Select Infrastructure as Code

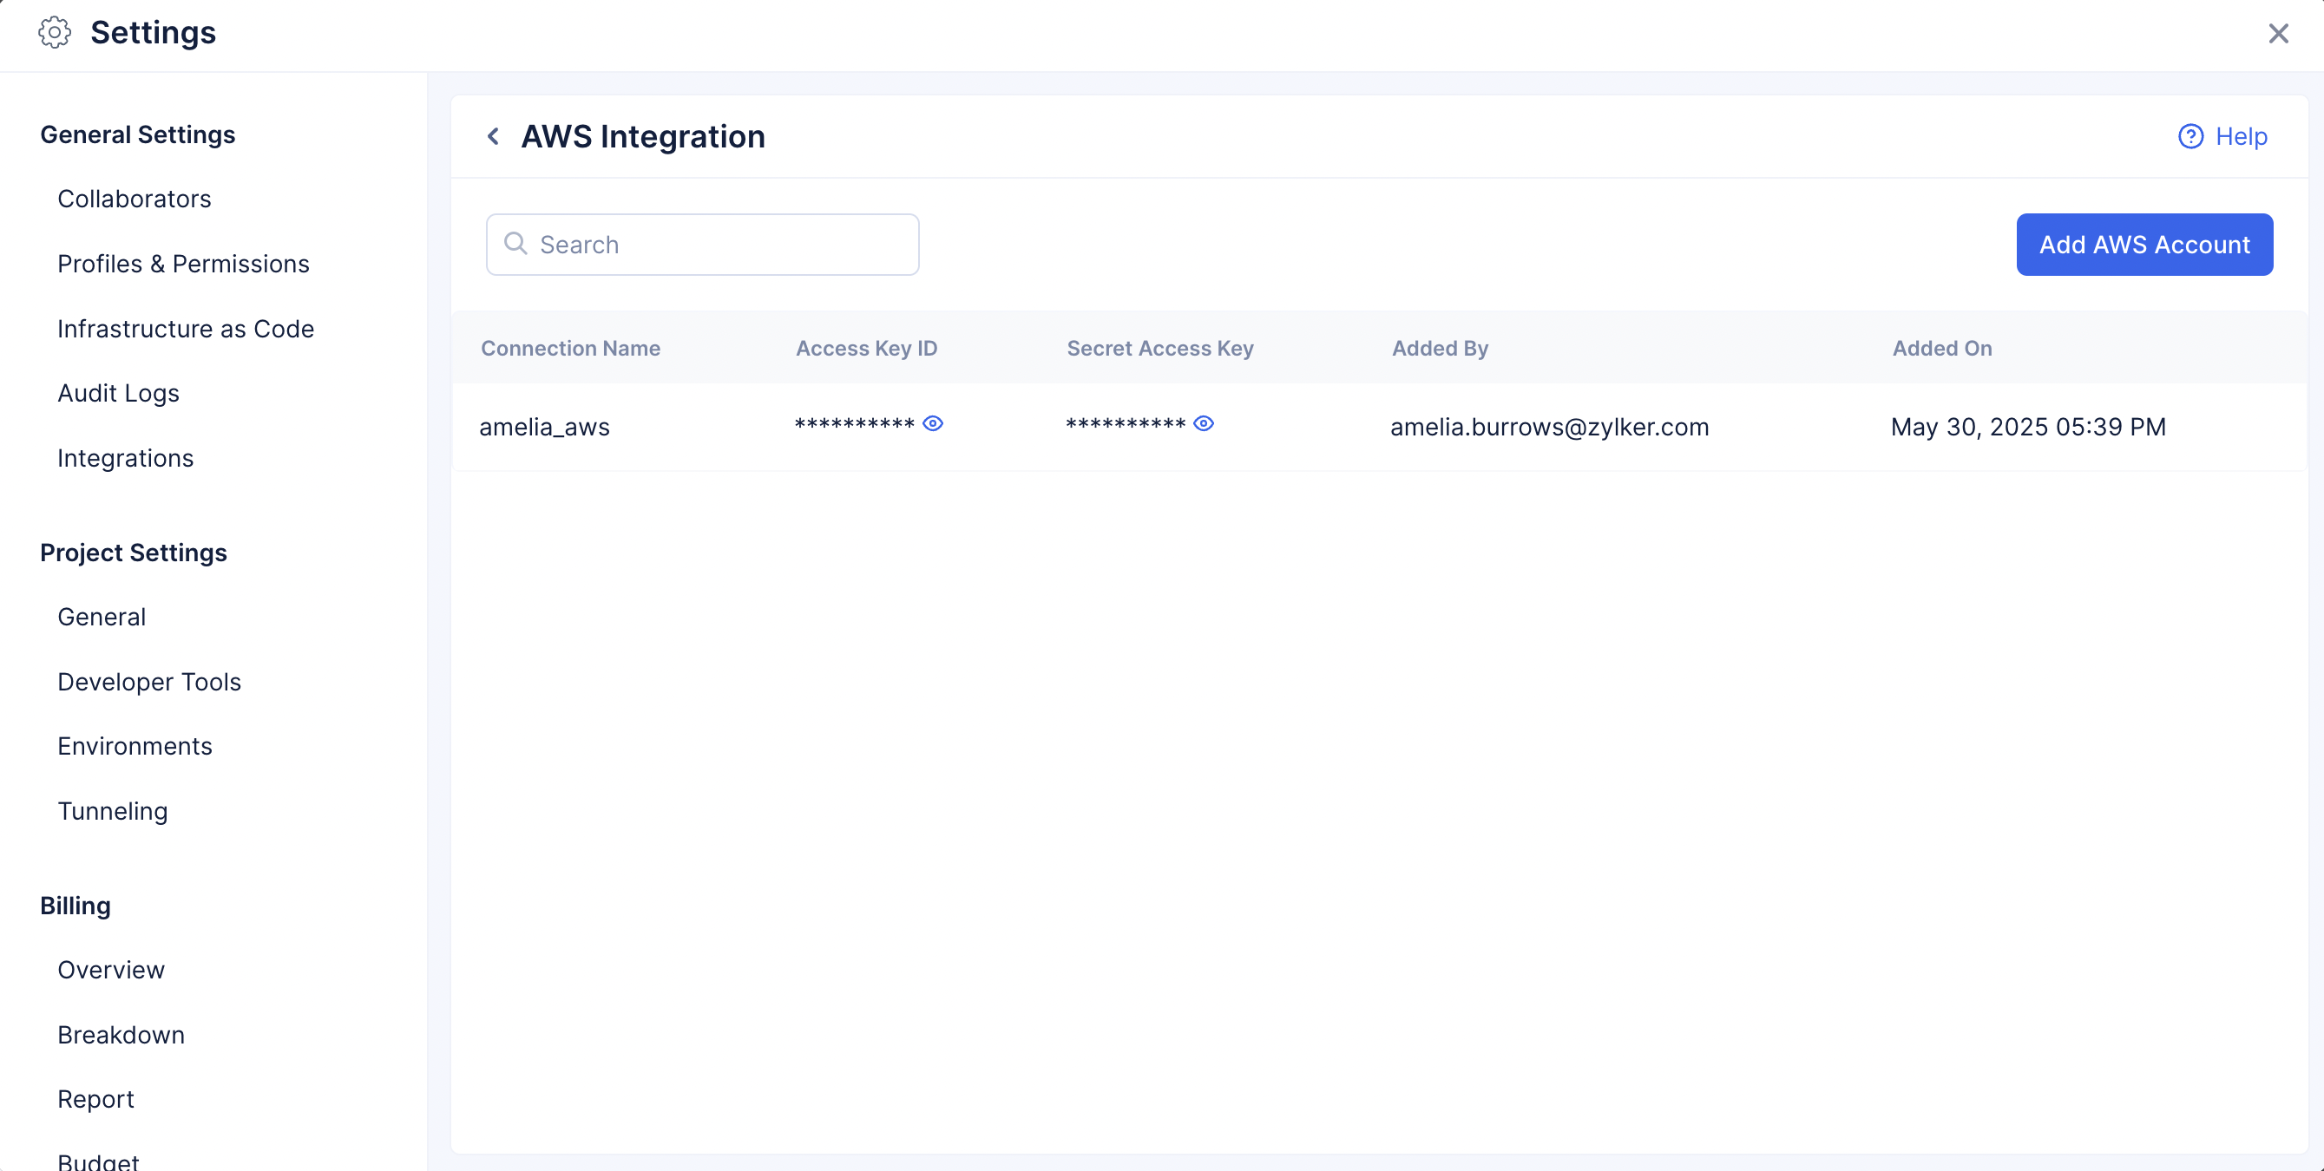point(185,328)
